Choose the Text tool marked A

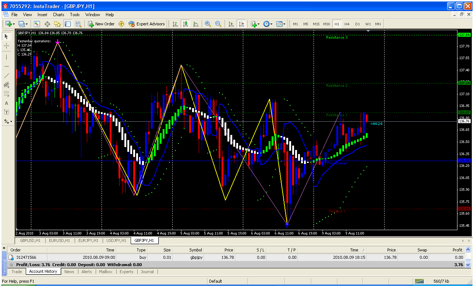pyautogui.click(x=7, y=103)
